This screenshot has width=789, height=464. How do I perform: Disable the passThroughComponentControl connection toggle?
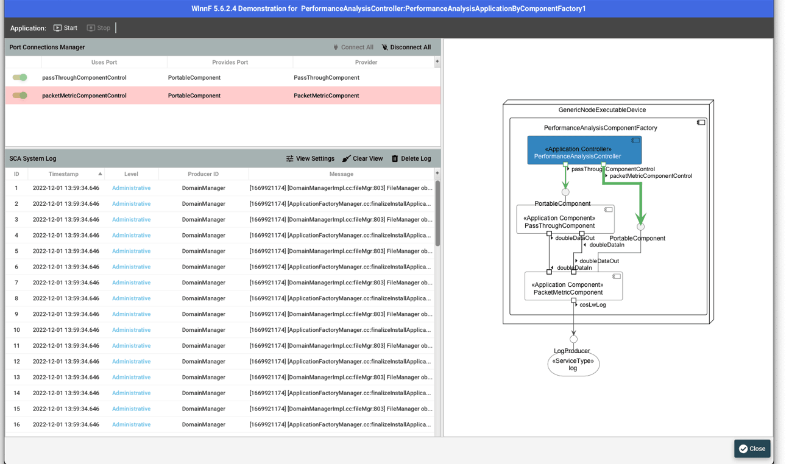[x=20, y=77]
